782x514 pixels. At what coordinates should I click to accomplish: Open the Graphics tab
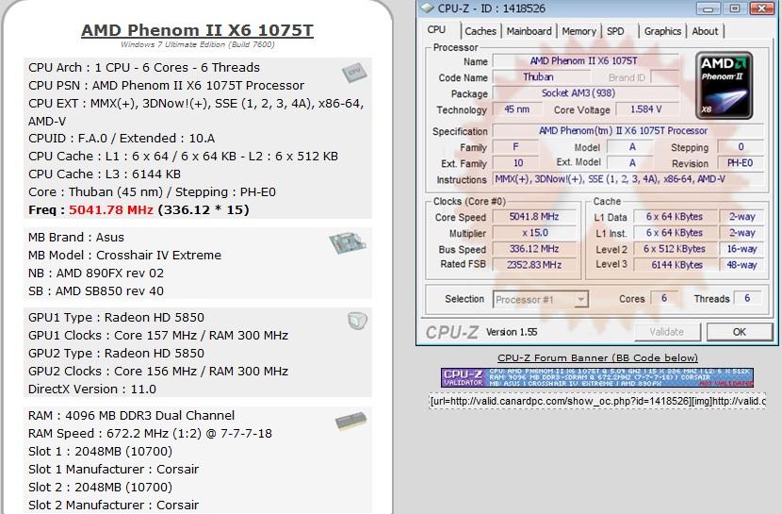662,31
